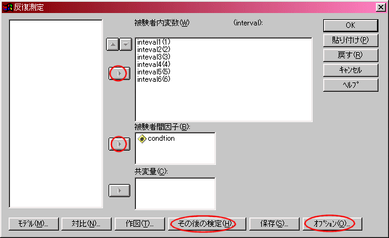Click arrow to add to within-subjects variables
This screenshot has width=389, height=238.
pos(119,73)
